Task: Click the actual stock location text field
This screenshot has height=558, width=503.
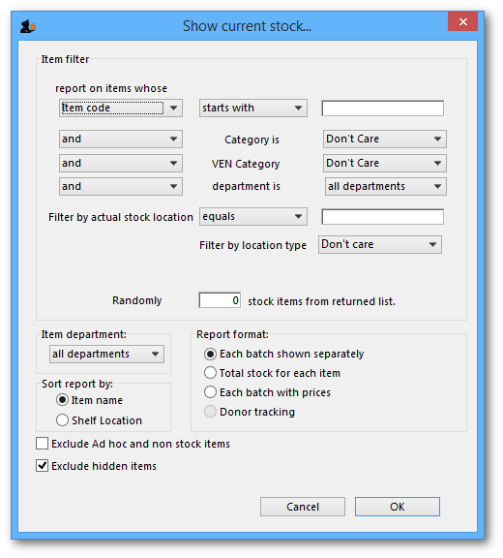Action: pyautogui.click(x=383, y=217)
